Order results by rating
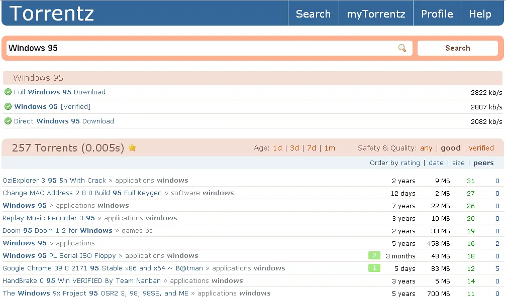Viewport: 506px width, 298px height. (410, 163)
